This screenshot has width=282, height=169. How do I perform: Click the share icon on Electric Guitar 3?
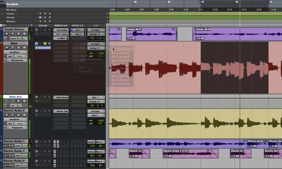point(36,151)
